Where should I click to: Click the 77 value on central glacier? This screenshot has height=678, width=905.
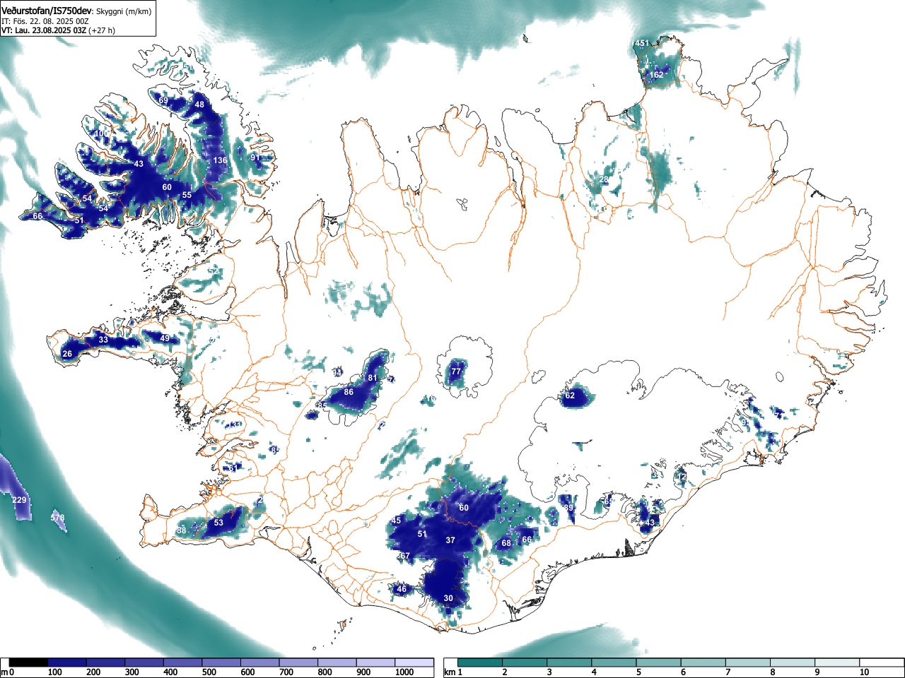[x=456, y=371]
